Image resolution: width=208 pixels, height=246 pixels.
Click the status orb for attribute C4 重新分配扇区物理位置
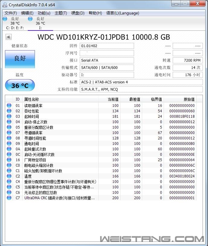9,181
